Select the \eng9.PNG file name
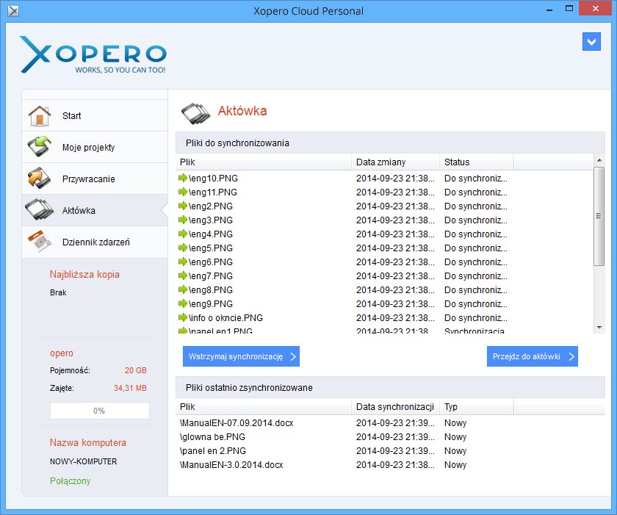This screenshot has width=617, height=515. click(211, 304)
